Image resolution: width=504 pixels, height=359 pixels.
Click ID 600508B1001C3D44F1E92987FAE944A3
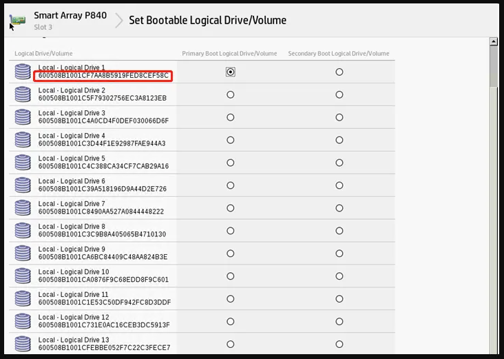click(x=102, y=143)
